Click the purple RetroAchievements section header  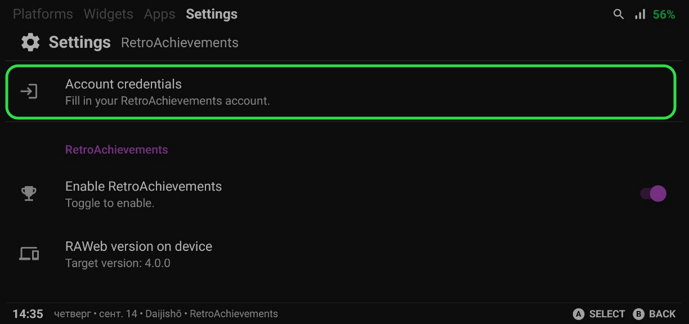(x=117, y=150)
